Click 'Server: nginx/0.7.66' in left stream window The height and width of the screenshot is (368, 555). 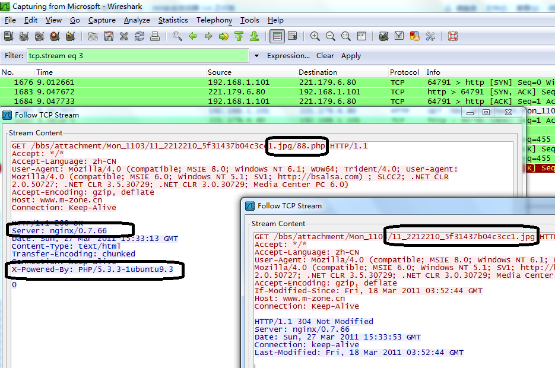[x=59, y=231]
